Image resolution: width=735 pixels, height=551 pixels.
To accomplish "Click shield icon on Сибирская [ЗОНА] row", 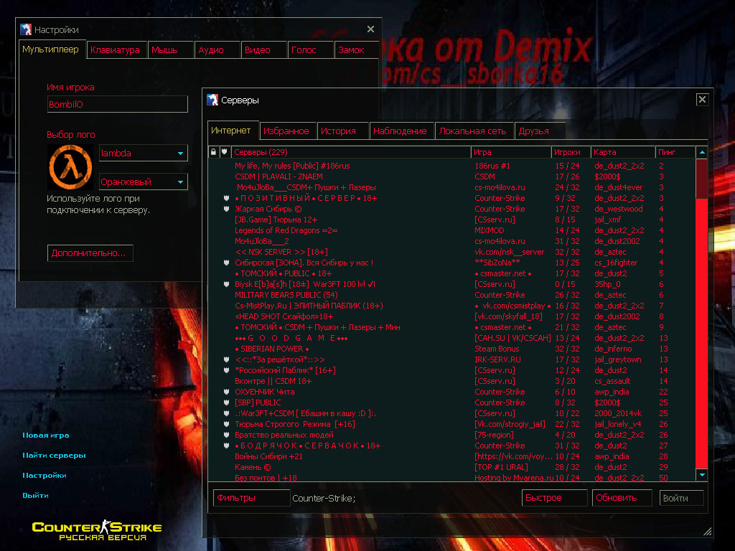I will (x=226, y=263).
